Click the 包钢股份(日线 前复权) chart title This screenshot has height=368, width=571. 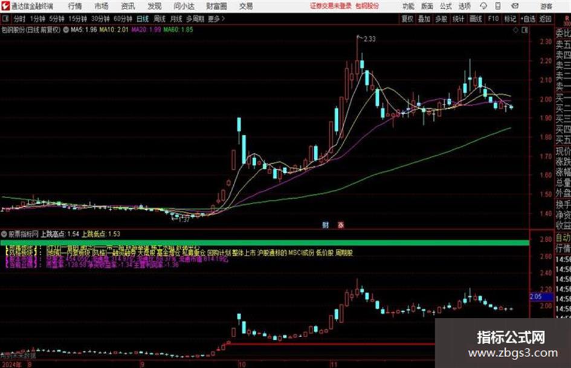(x=31, y=30)
